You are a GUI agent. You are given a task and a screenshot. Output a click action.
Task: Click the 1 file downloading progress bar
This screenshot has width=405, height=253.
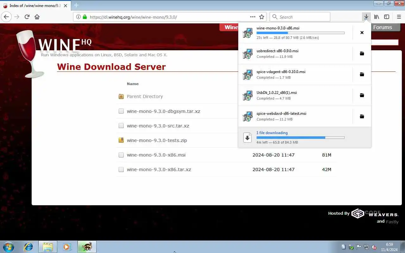pos(300,138)
